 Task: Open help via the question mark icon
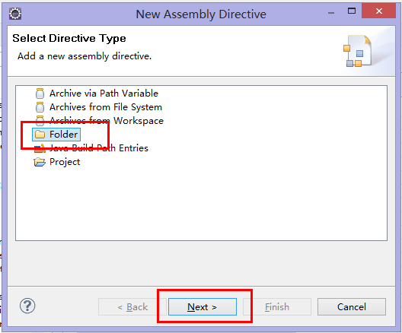pos(27,306)
